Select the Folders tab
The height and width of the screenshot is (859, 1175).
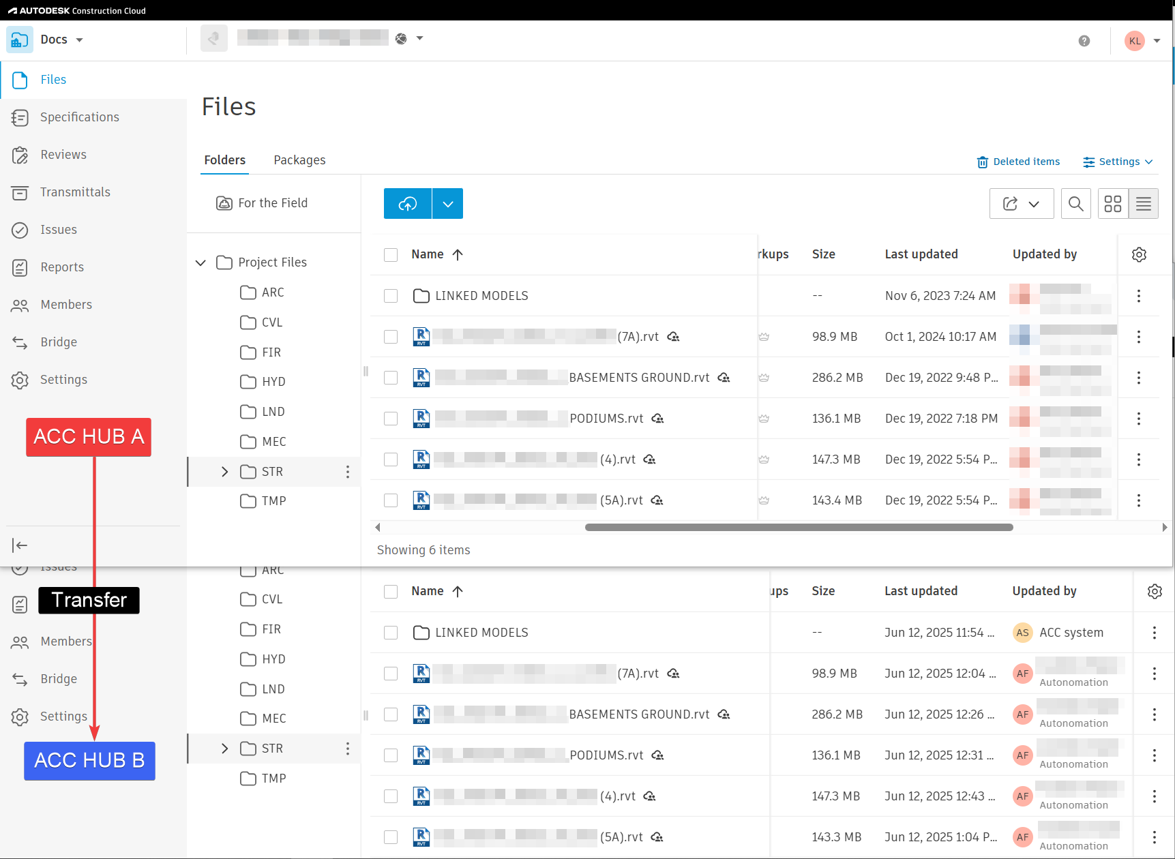tap(224, 160)
